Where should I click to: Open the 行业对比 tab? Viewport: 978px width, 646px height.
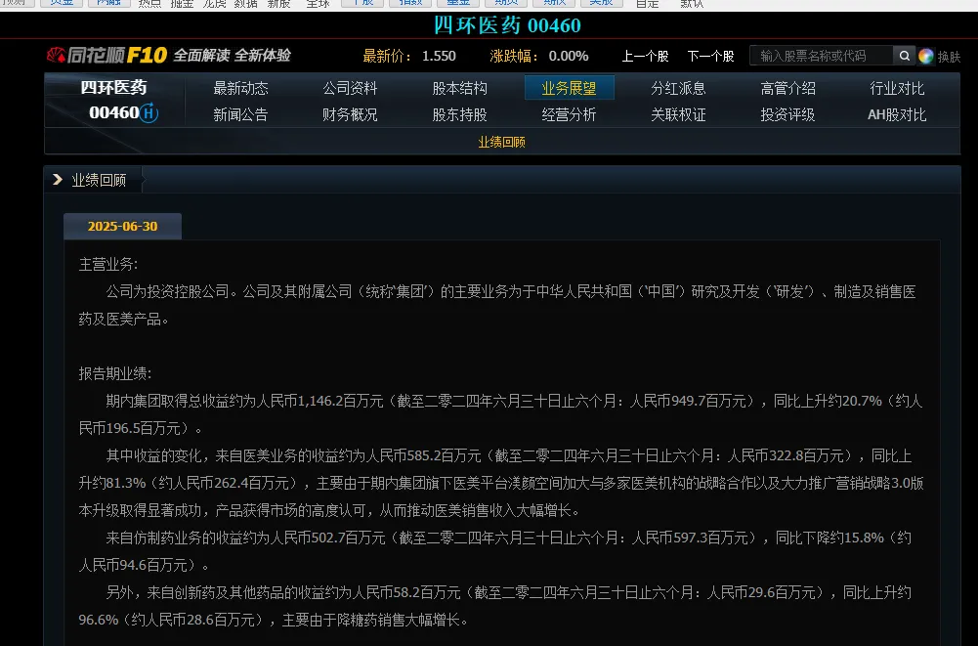click(x=897, y=88)
